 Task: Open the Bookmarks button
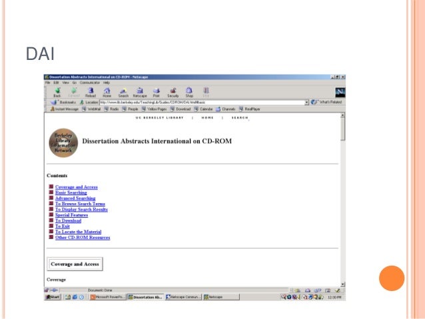click(x=64, y=102)
